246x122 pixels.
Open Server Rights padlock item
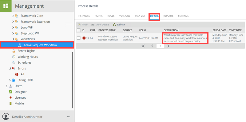click(14, 51)
